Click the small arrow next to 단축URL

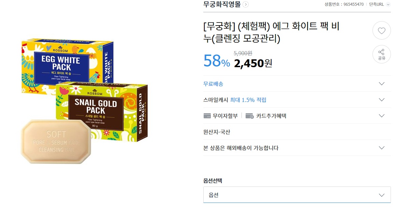click(388, 4)
